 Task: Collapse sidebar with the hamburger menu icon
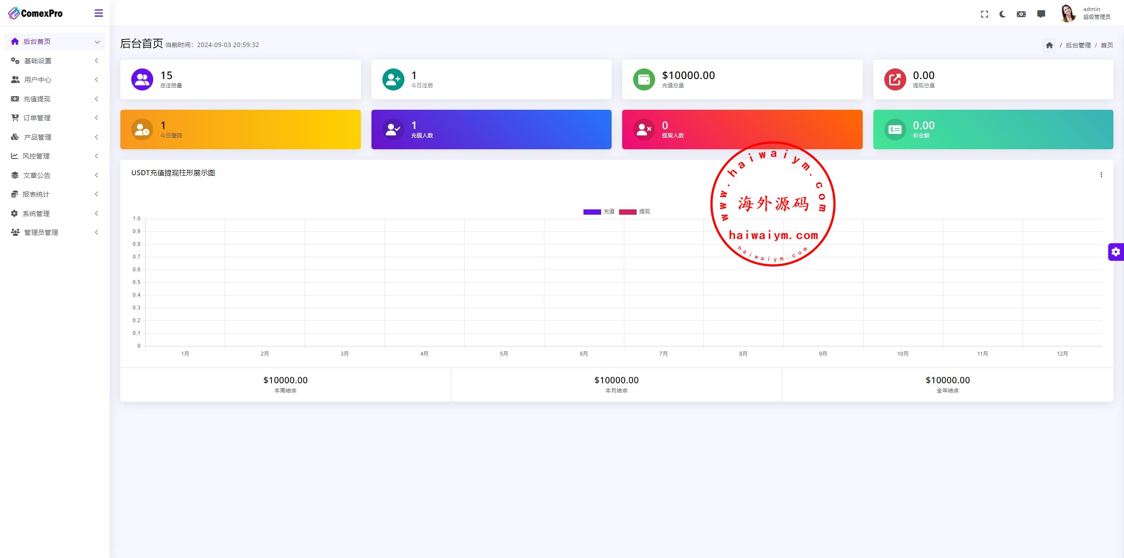pyautogui.click(x=99, y=13)
